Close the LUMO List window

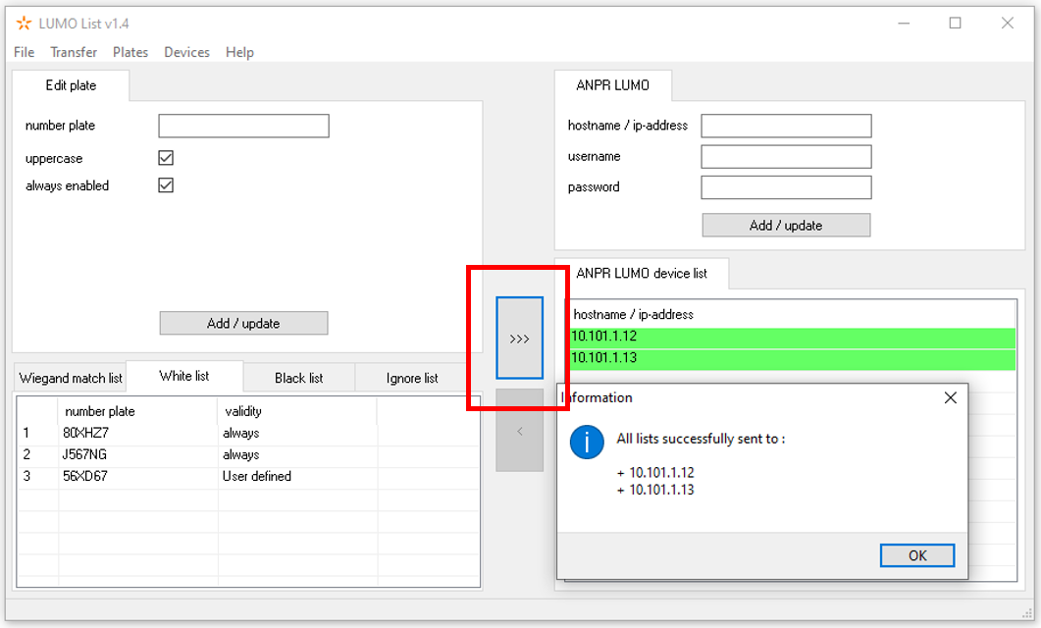1007,24
